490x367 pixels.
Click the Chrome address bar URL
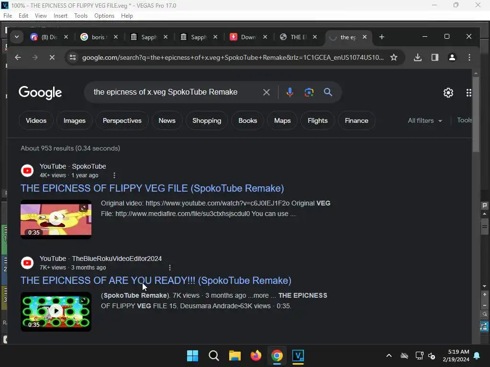point(233,57)
